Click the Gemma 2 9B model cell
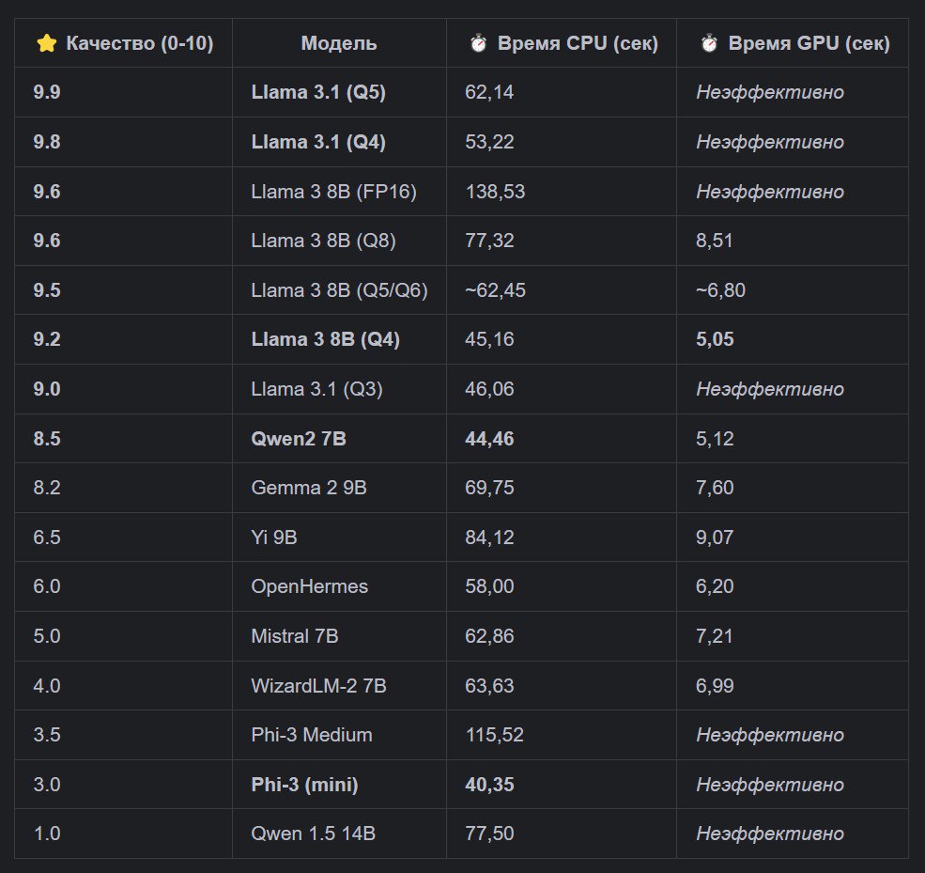This screenshot has height=873, width=925. (x=309, y=488)
